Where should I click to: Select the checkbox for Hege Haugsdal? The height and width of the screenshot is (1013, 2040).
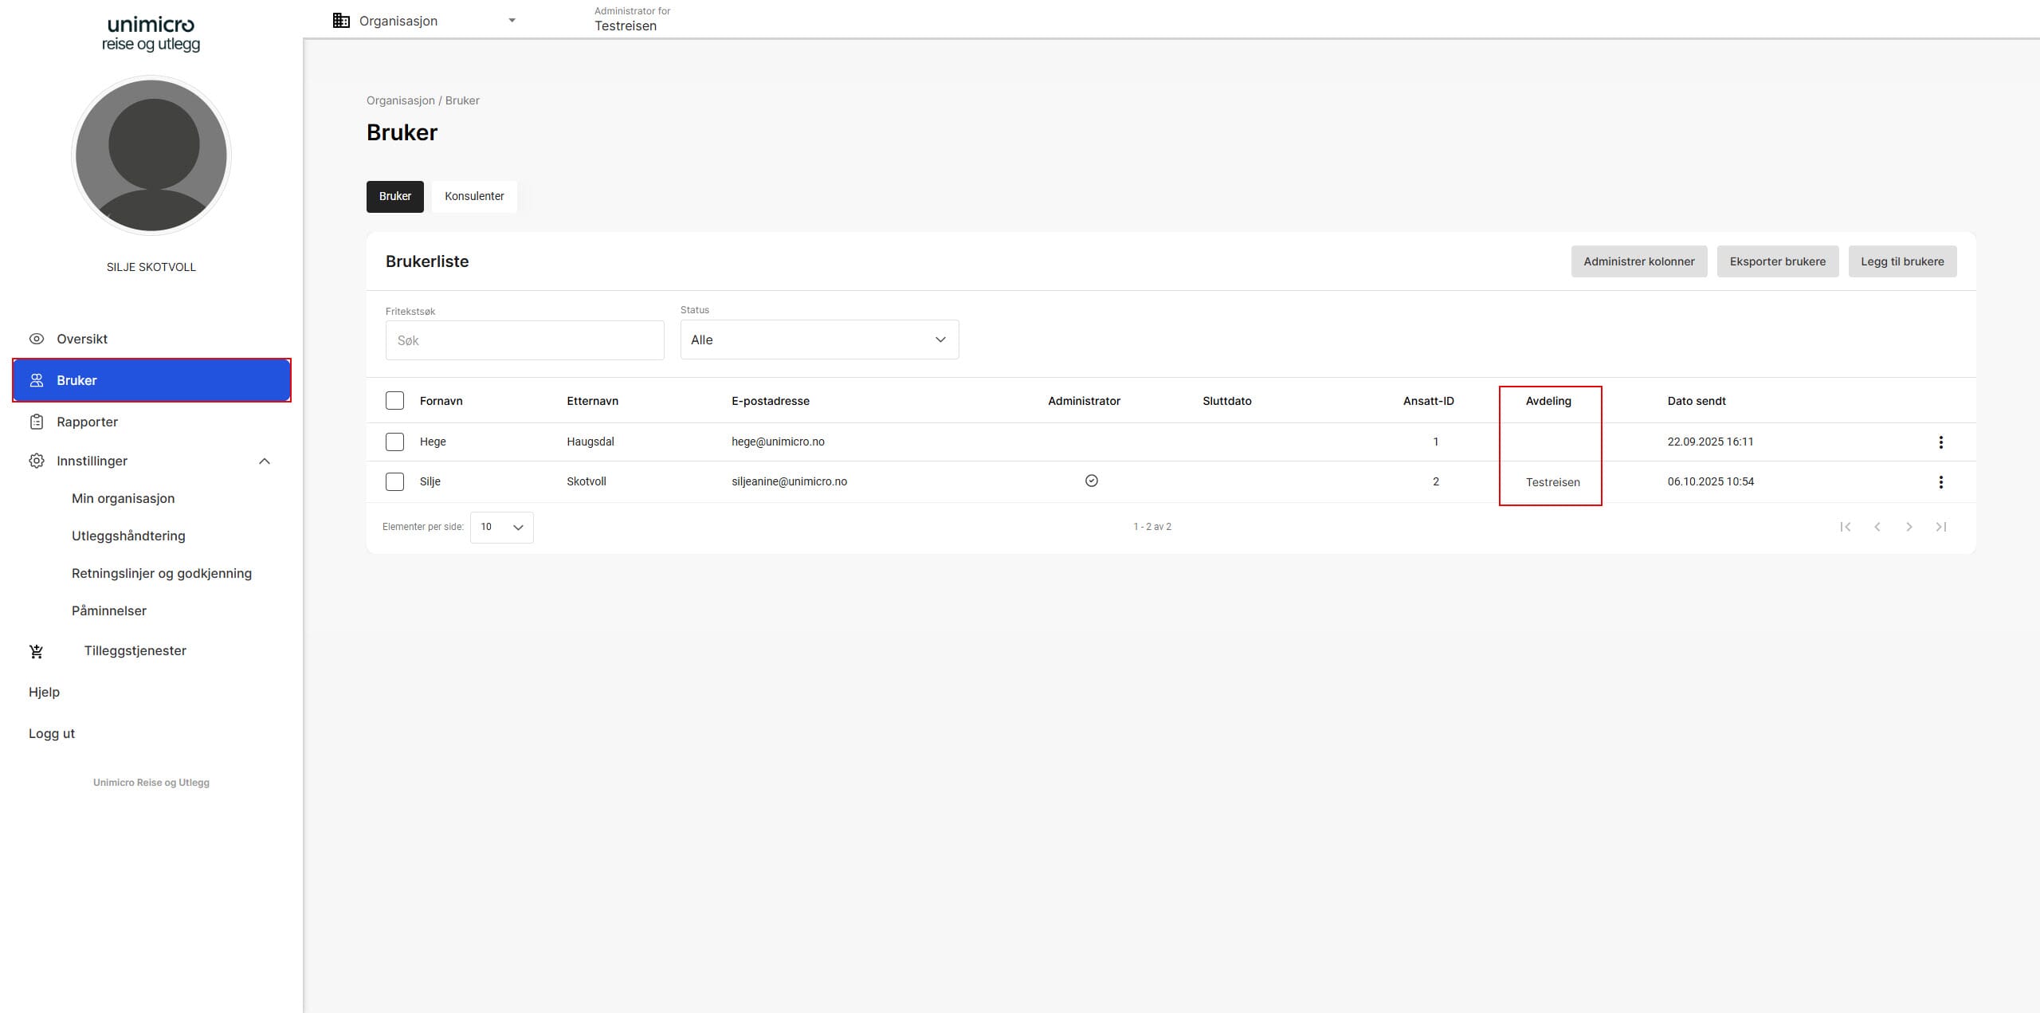pos(394,442)
